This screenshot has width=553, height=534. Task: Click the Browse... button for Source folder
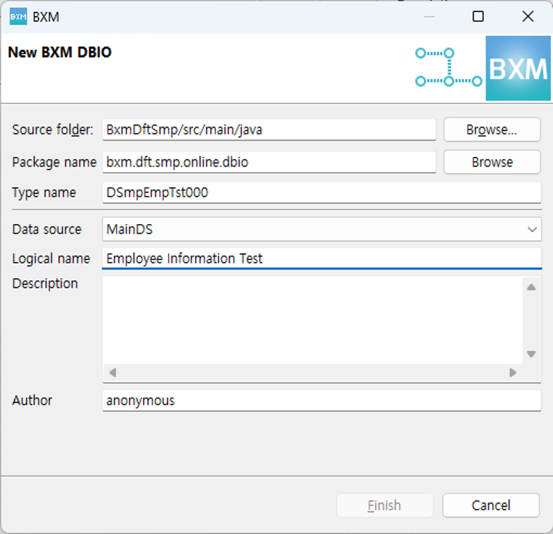[x=492, y=130]
